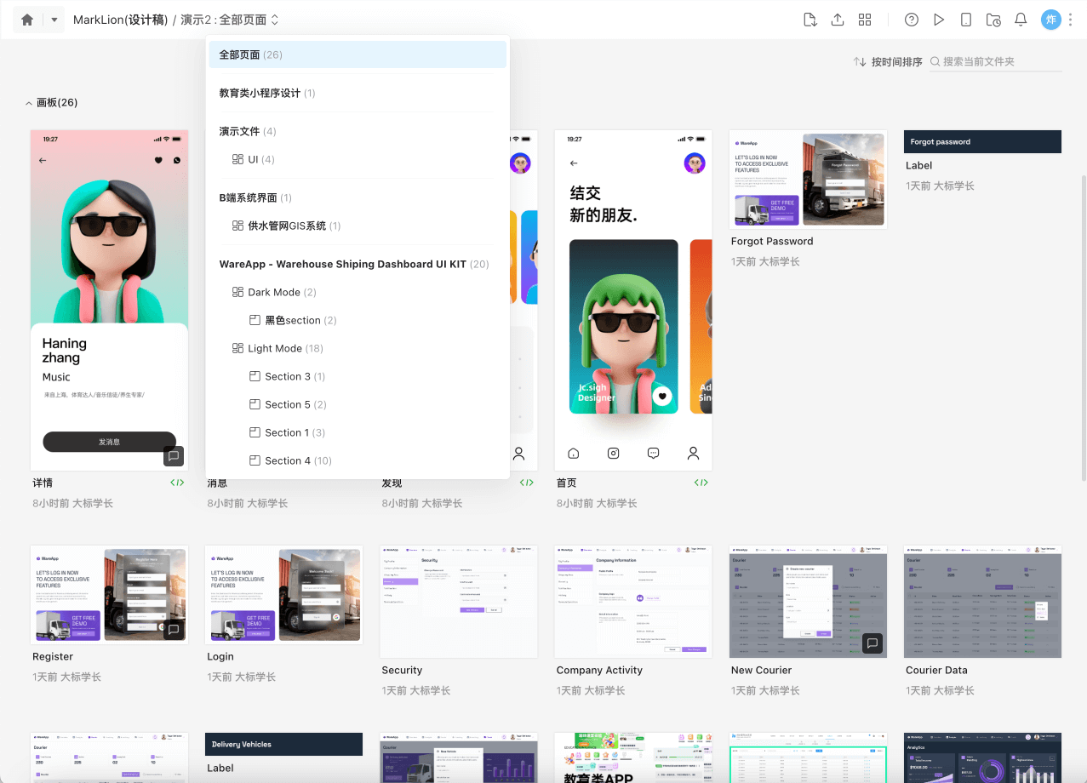This screenshot has width=1087, height=783.
Task: Open the help icon in the toolbar
Action: pyautogui.click(x=912, y=19)
